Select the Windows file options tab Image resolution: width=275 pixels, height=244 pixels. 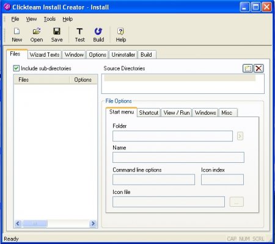click(205, 113)
